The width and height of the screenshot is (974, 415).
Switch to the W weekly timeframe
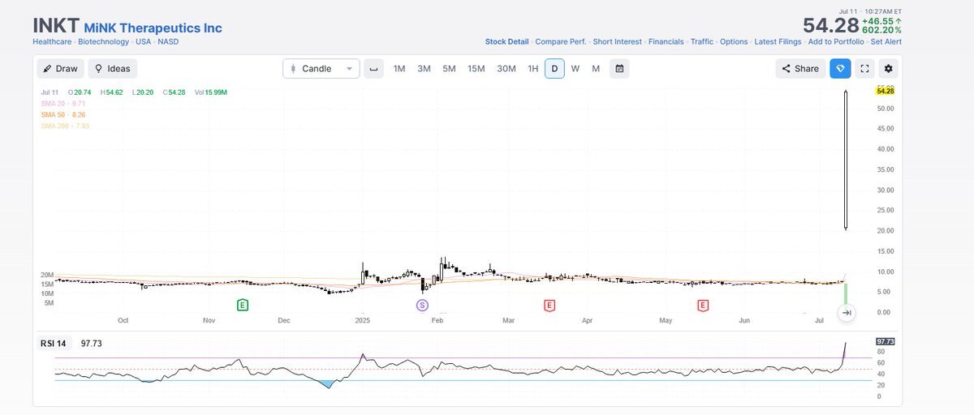(575, 69)
